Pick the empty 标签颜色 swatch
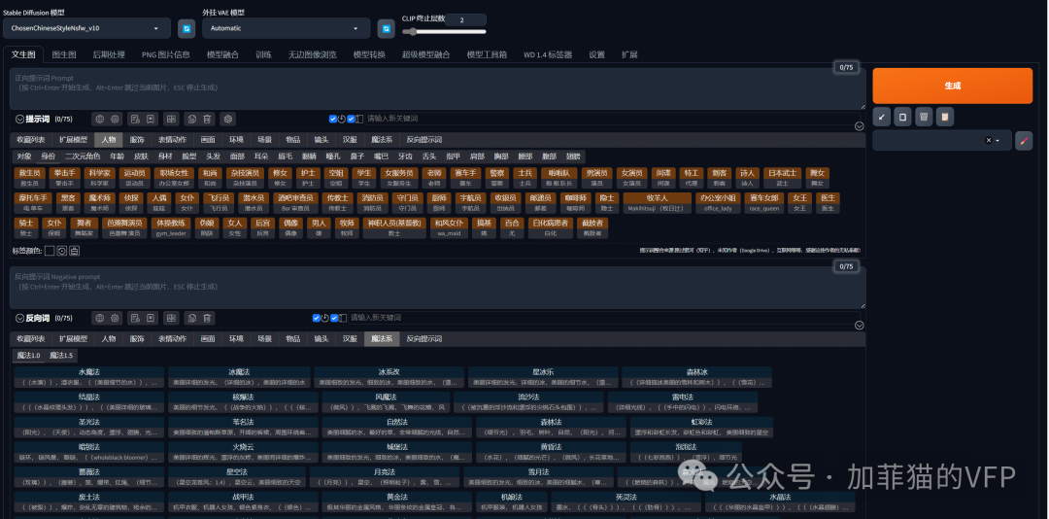Viewport: 1049px width, 519px height. point(50,251)
